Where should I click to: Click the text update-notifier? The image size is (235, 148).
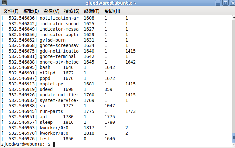[x=59, y=95]
